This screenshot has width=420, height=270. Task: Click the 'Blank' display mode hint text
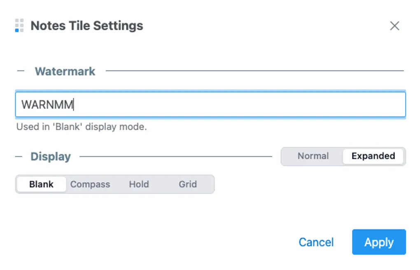(82, 127)
